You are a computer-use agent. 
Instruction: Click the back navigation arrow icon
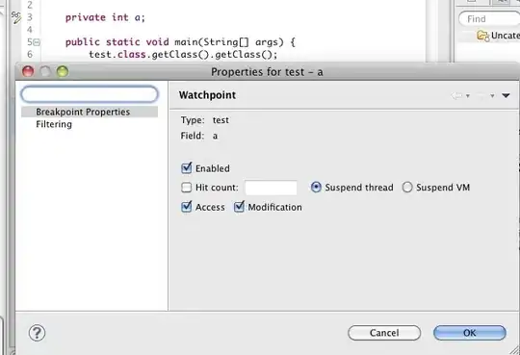tap(457, 96)
